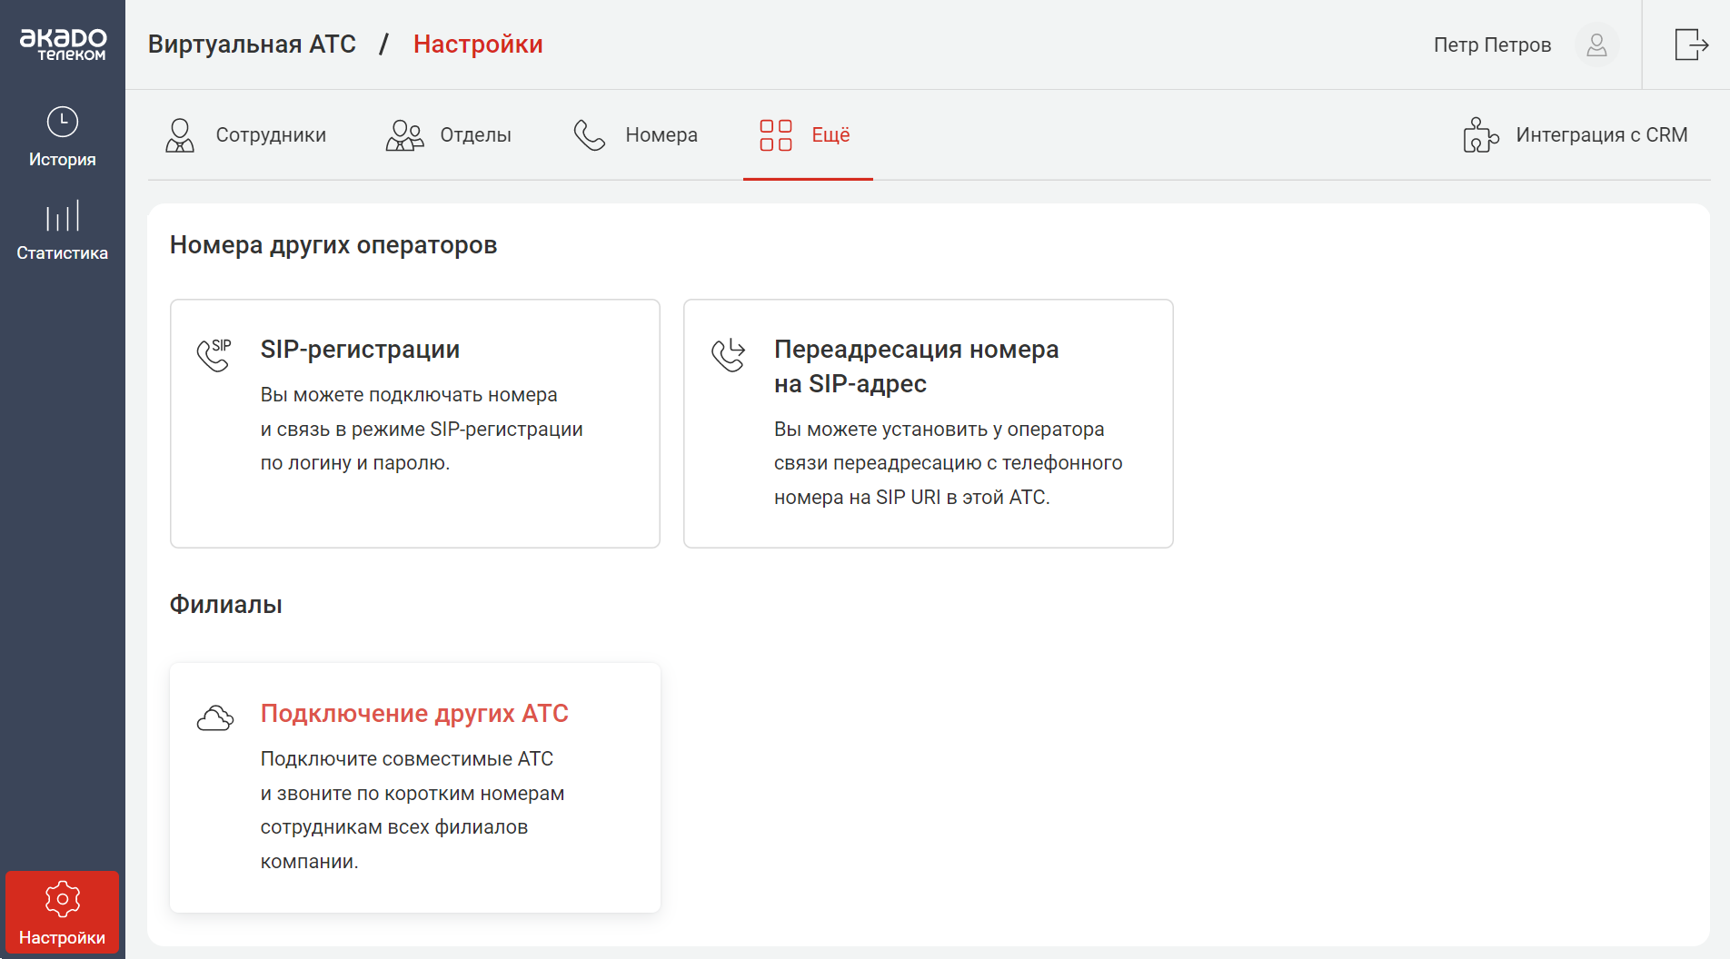Click the Akado Telecom logo
This screenshot has width=1730, height=959.
(x=63, y=44)
